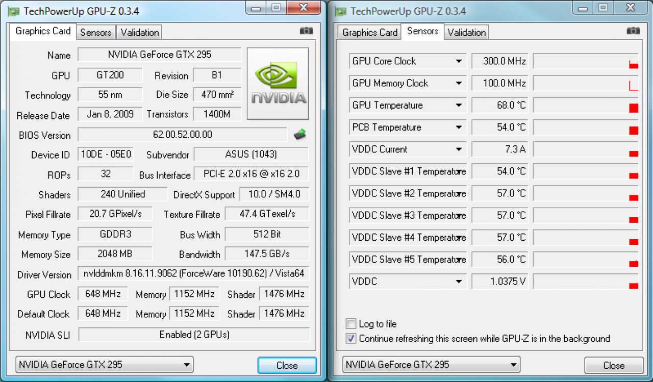
Task: Click the VDDC voltage history graph
Action: point(586,281)
